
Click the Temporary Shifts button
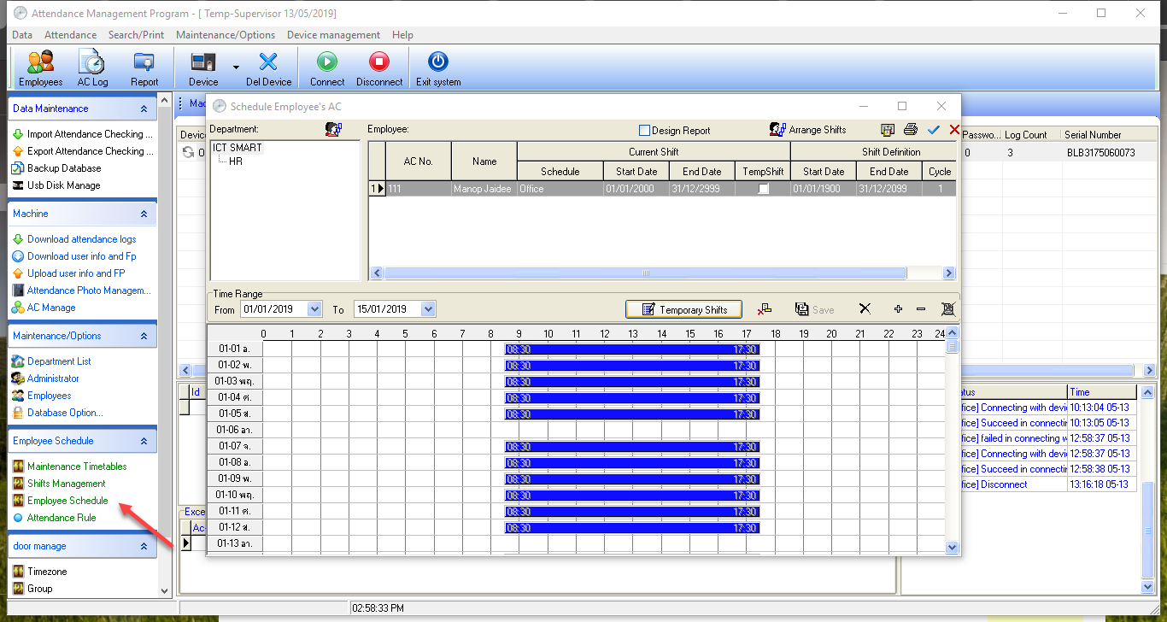[x=684, y=309]
